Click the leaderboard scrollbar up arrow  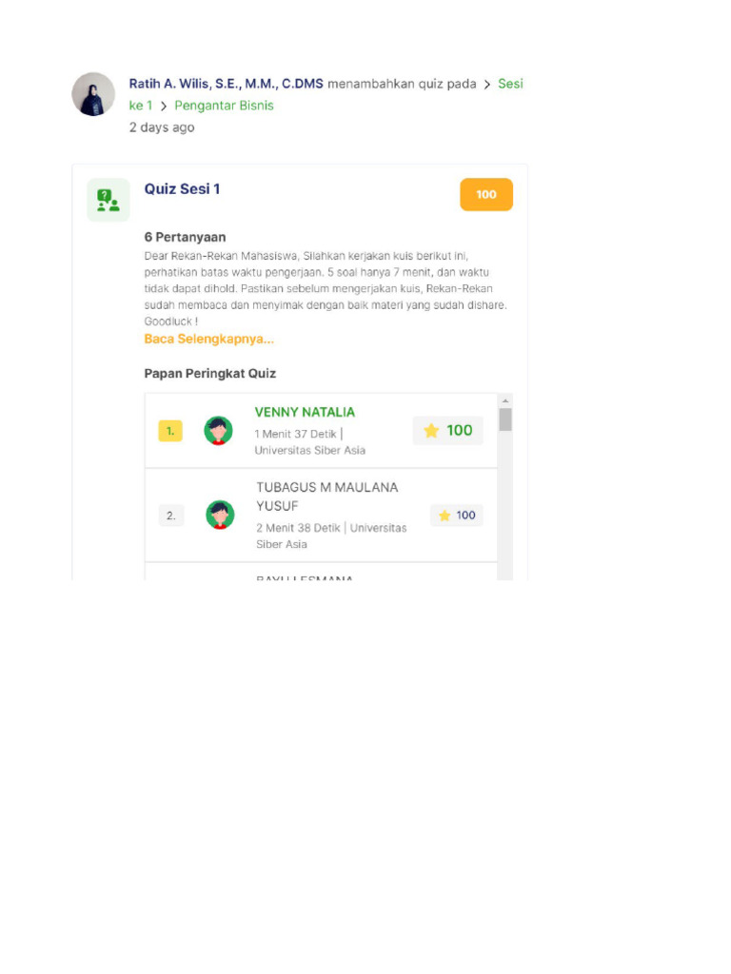[x=505, y=400]
